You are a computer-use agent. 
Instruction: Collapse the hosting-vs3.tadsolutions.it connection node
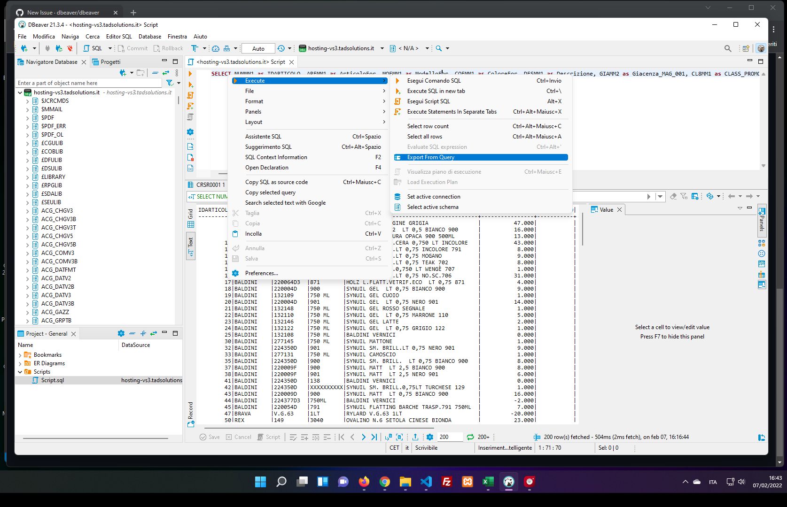pos(20,92)
